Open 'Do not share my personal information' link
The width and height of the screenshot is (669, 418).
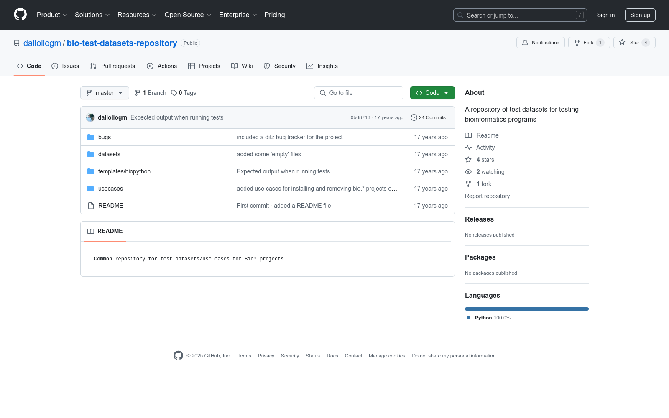[454, 356]
